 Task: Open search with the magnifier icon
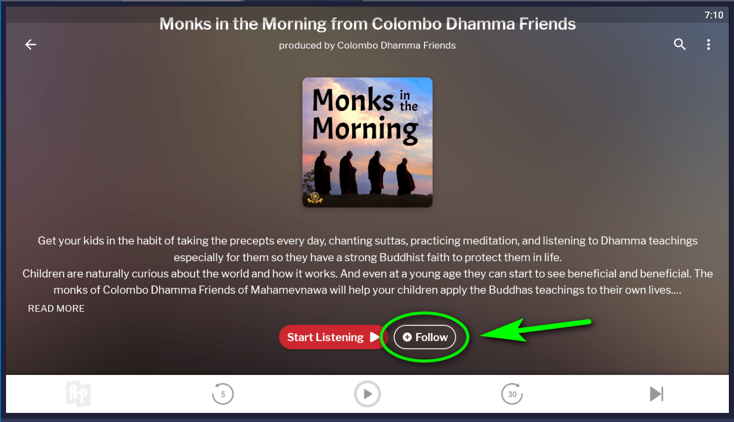680,45
